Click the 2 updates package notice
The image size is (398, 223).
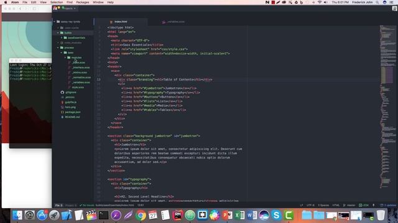tap(388, 205)
